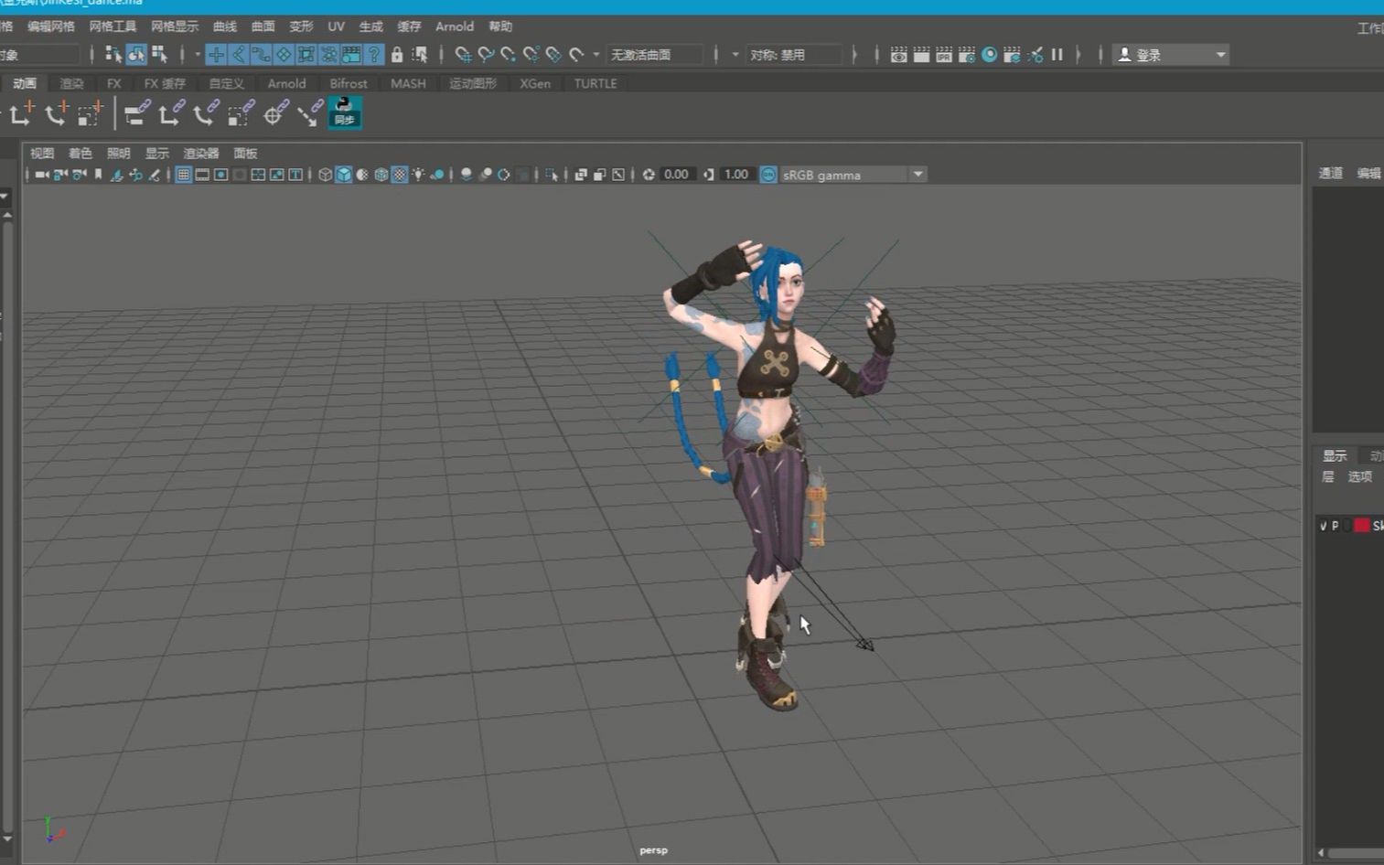
Task: Open the Arnold menu in menu bar
Action: point(455,27)
